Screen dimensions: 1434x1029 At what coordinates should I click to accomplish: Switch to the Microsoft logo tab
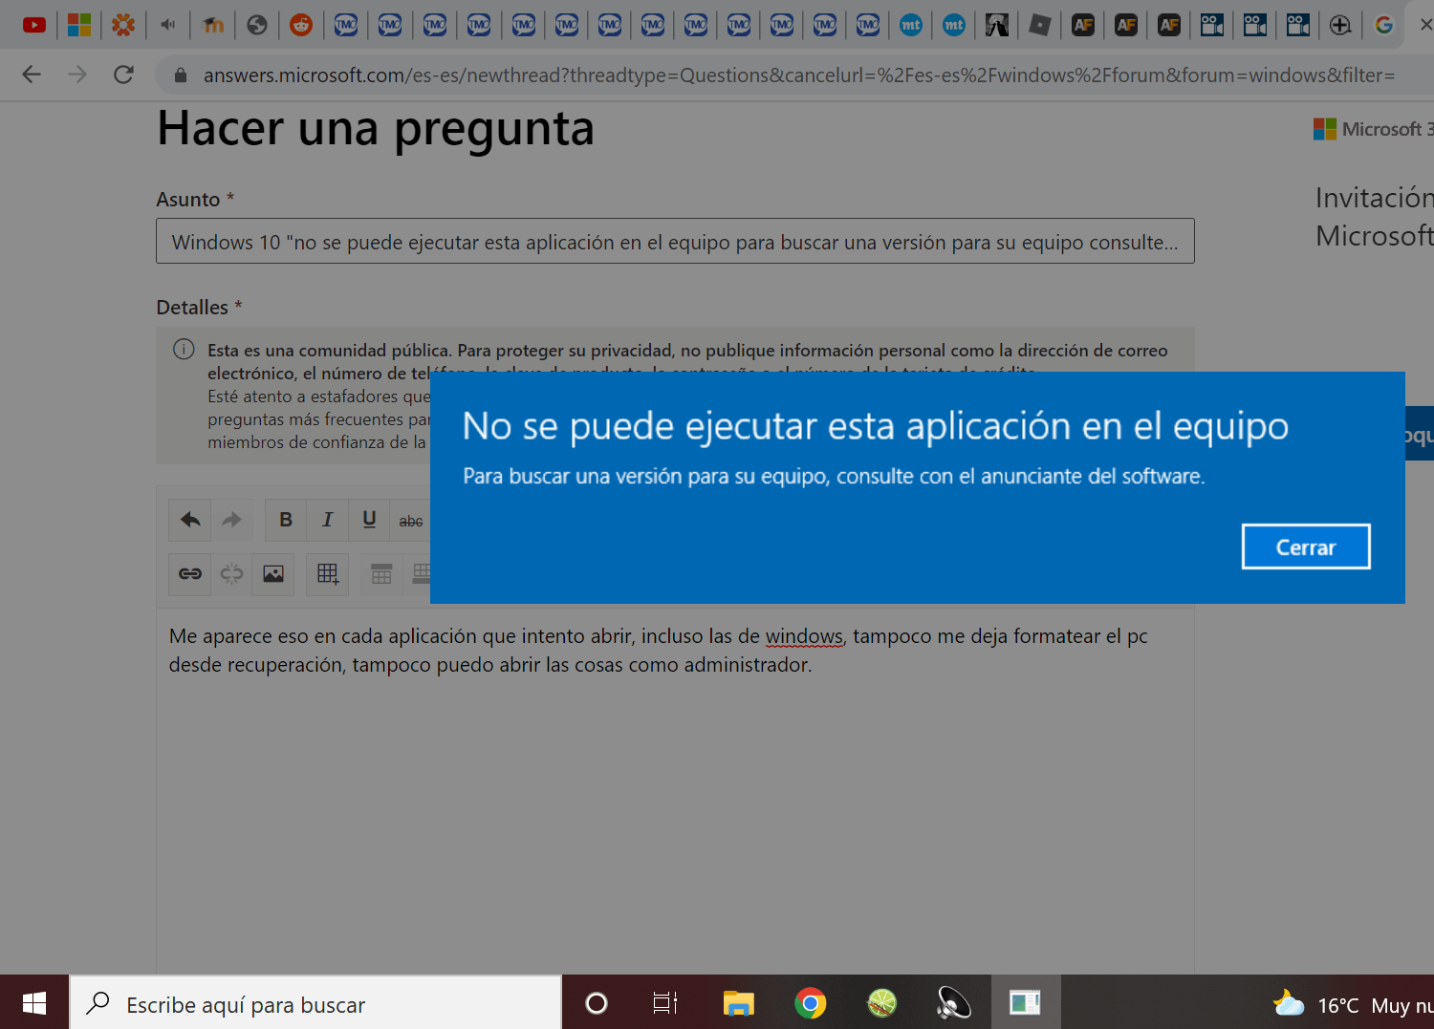point(79,25)
